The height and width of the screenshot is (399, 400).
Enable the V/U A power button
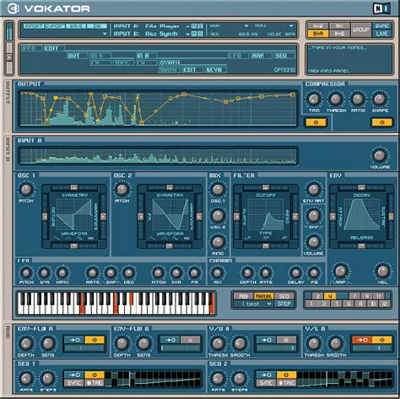(x=286, y=340)
